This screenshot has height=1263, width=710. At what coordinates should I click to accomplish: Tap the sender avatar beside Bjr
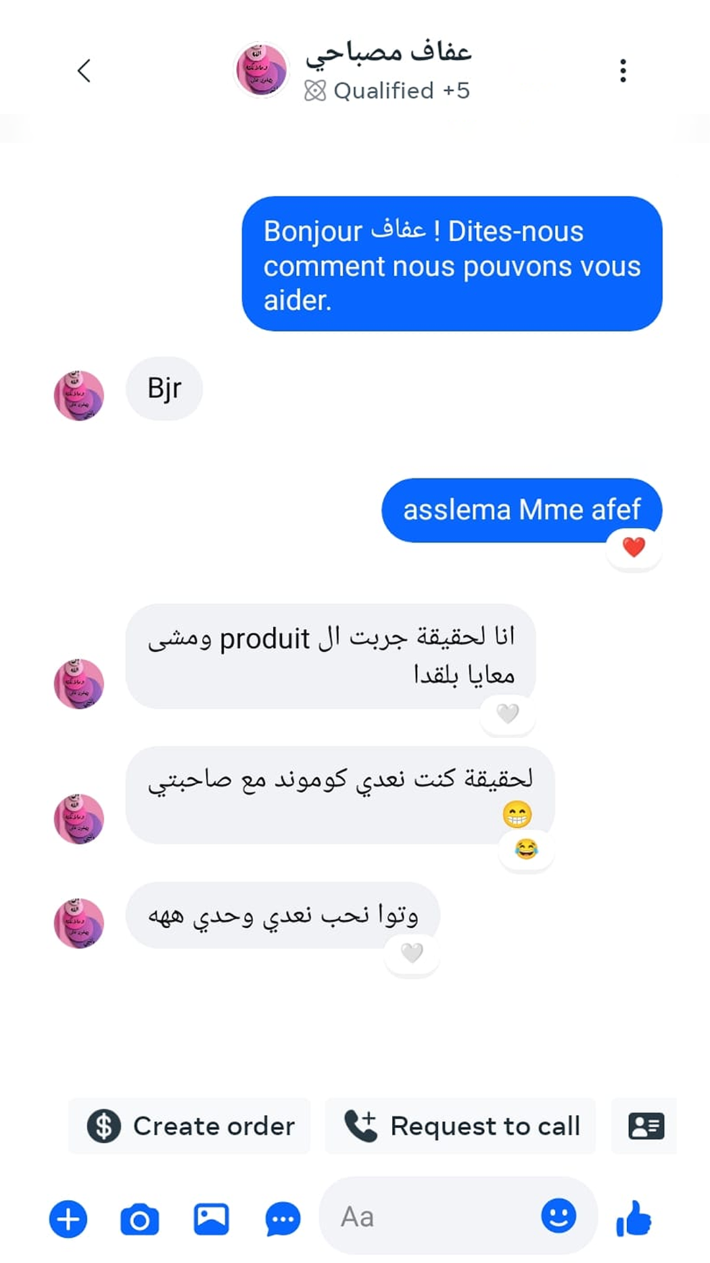tap(79, 395)
